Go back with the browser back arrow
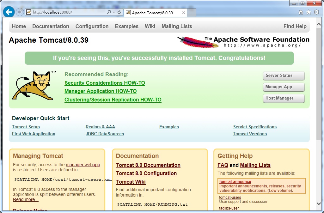Viewport: 324px width, 213px height. click(9, 12)
